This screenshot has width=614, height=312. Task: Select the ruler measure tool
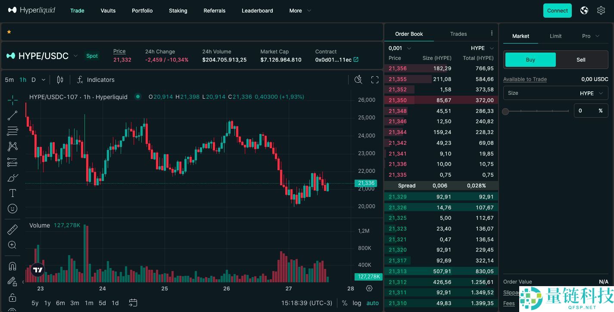(x=12, y=229)
